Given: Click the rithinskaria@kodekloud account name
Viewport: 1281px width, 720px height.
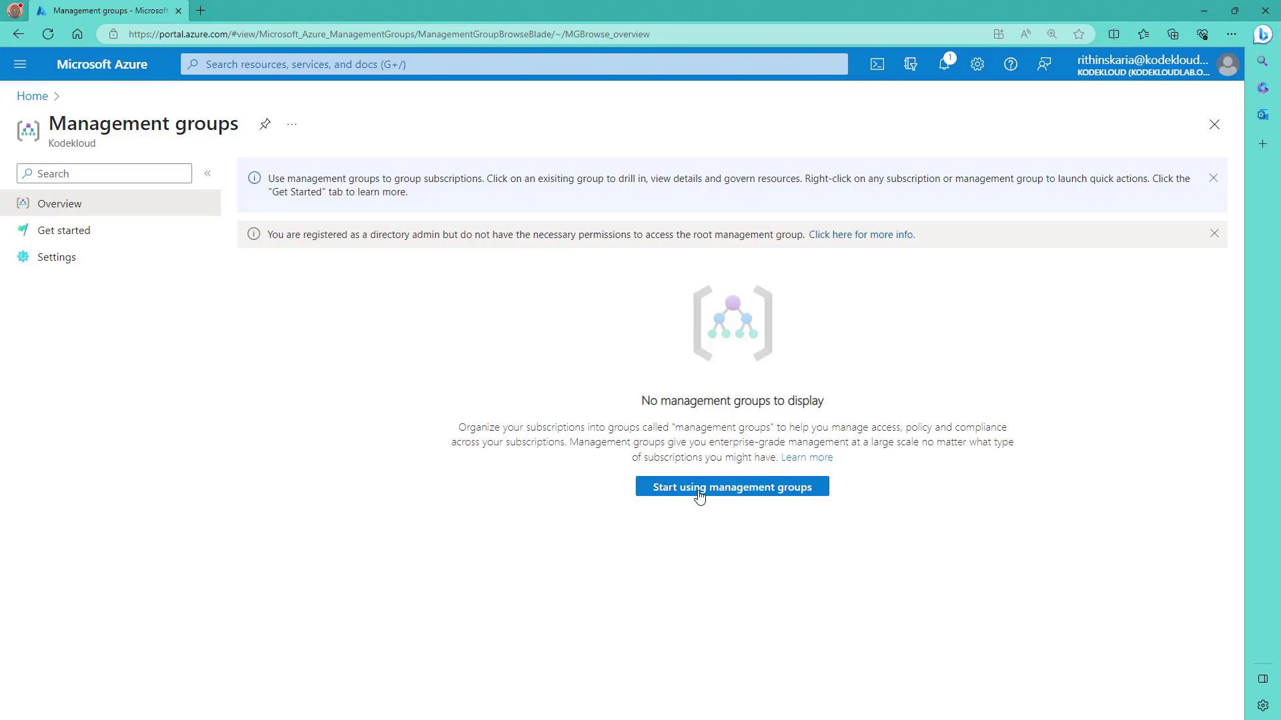Looking at the screenshot, I should point(1142,60).
